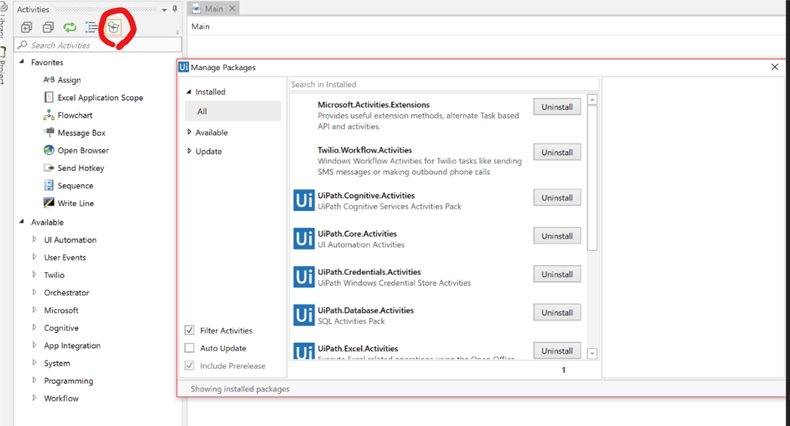Screen dimensions: 790x426
Task: Select Excel Application Scope activity
Action: pyautogui.click(x=100, y=98)
